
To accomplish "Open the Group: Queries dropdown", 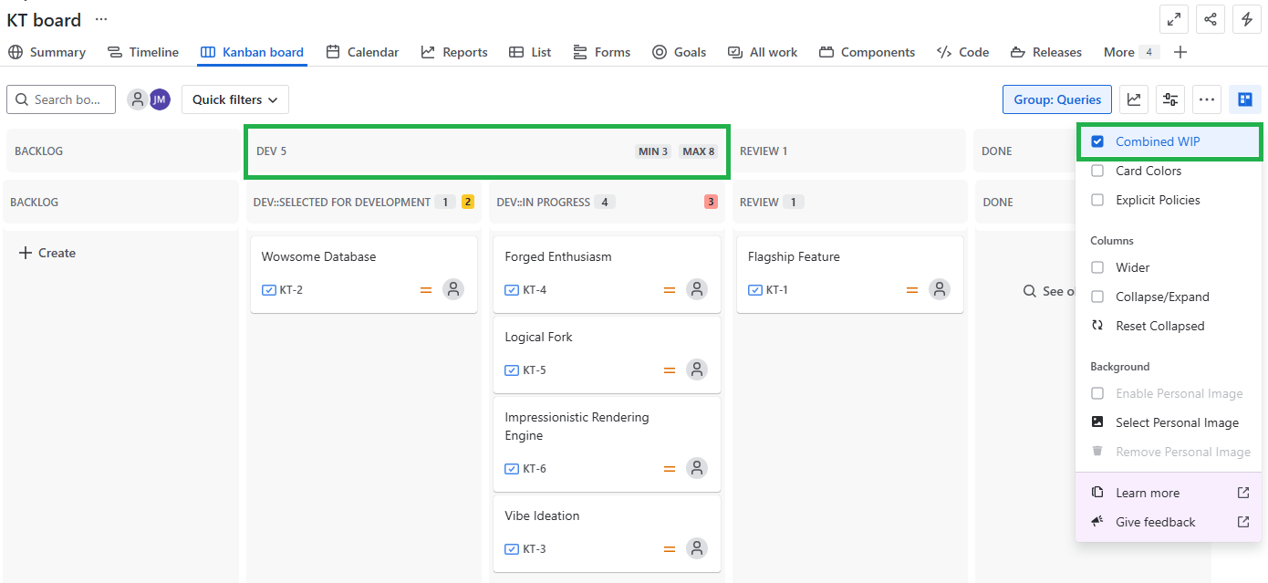I will tap(1056, 99).
